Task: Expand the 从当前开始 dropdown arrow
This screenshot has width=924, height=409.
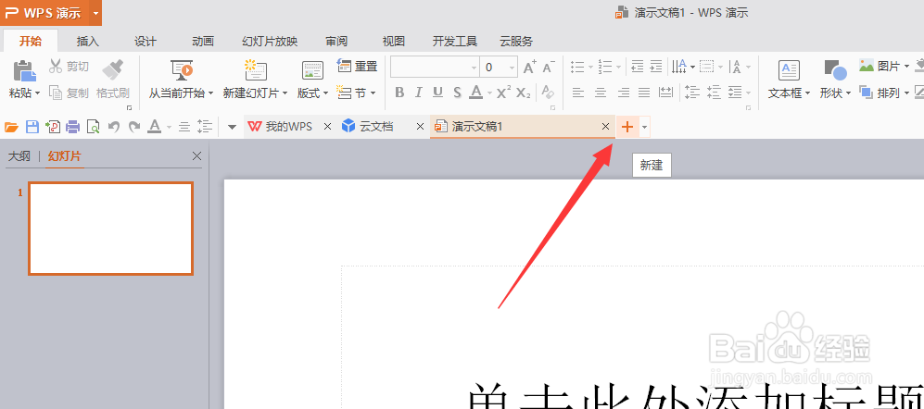Action: pyautogui.click(x=209, y=93)
